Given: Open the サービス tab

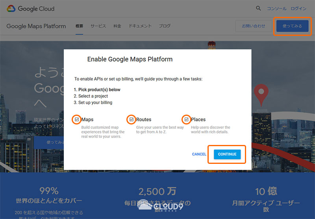Looking at the screenshot, I should coord(98,26).
